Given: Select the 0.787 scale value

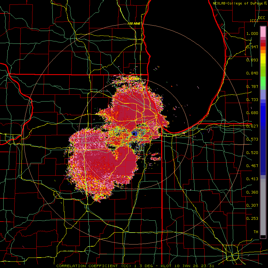Looking at the screenshot, I should tap(252, 86).
